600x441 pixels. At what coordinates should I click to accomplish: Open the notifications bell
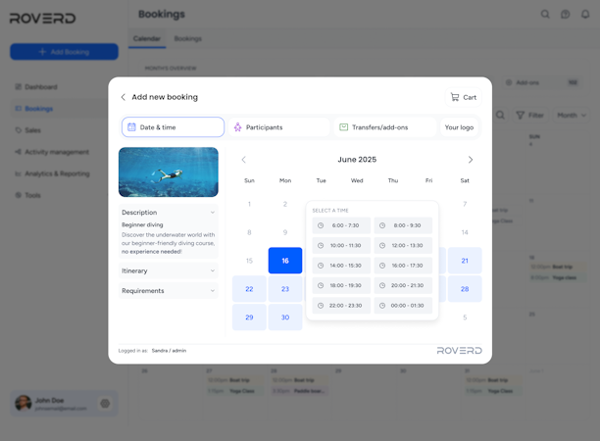(x=585, y=14)
